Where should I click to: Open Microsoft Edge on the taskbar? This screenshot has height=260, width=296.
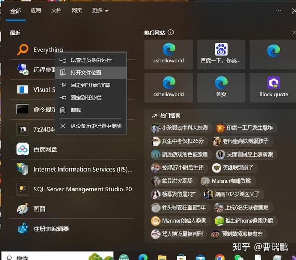coord(143,257)
